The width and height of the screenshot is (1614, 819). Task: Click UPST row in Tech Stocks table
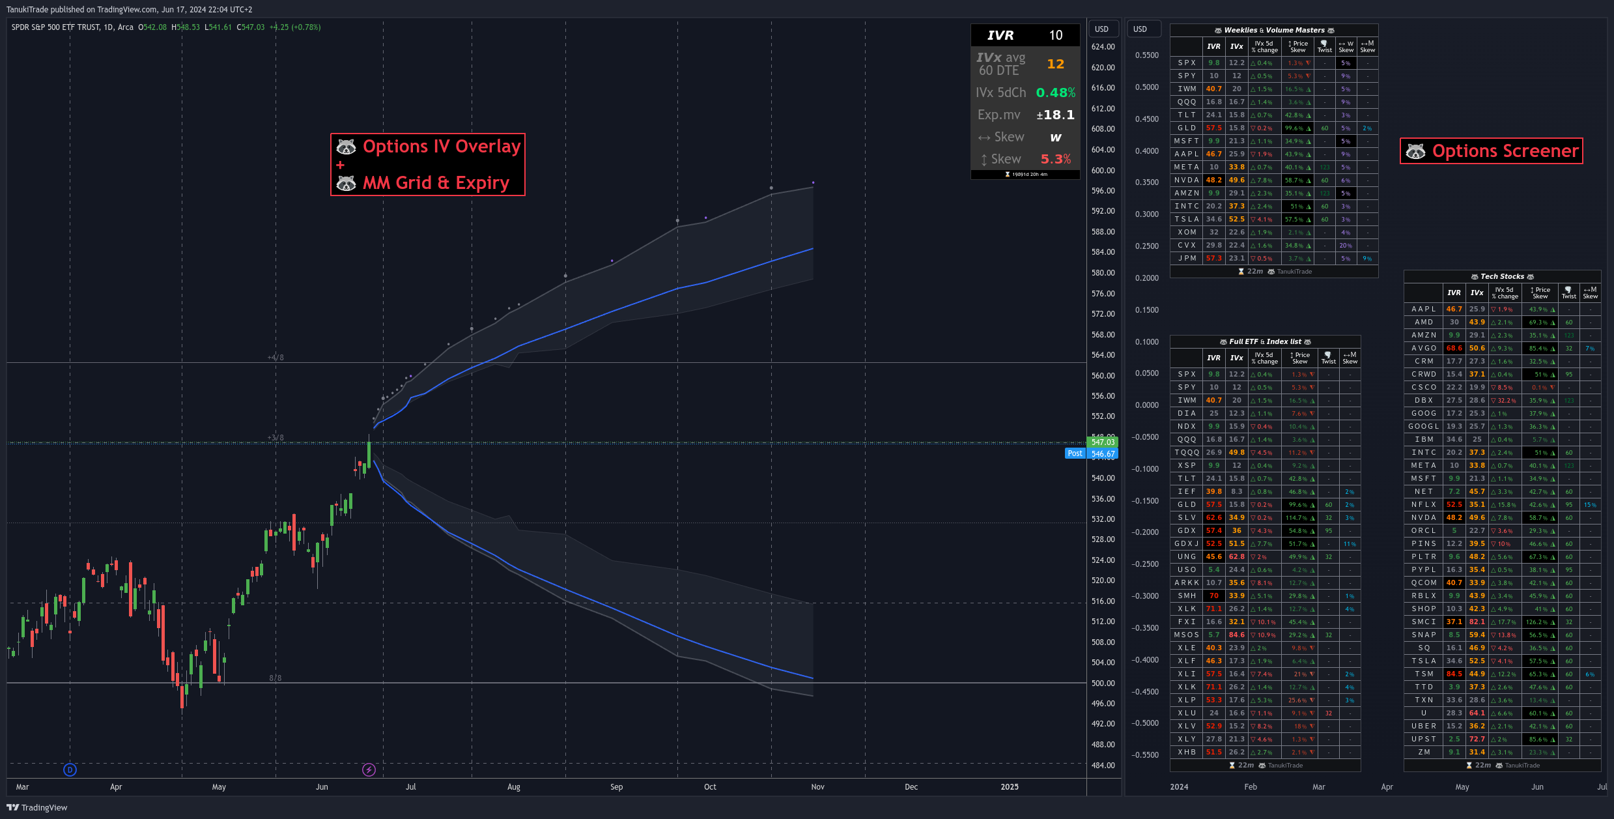[x=1503, y=740]
